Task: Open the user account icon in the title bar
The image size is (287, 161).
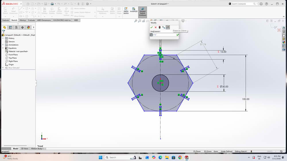Action: pyautogui.click(x=261, y=4)
